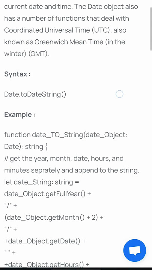
Task: Tap the small circle beside Date.toDateString()
Action: point(119,94)
